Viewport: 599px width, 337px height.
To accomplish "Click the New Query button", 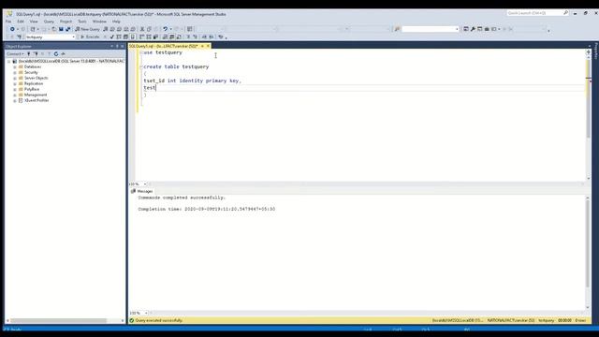I will [x=87, y=29].
